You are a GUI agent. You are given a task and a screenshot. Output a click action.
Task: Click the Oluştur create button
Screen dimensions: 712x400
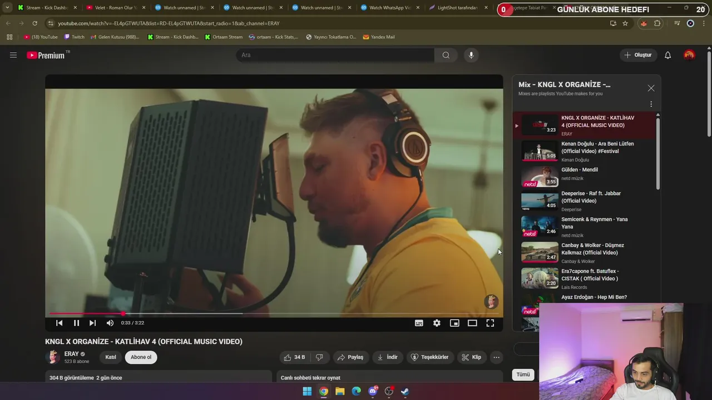pyautogui.click(x=637, y=55)
